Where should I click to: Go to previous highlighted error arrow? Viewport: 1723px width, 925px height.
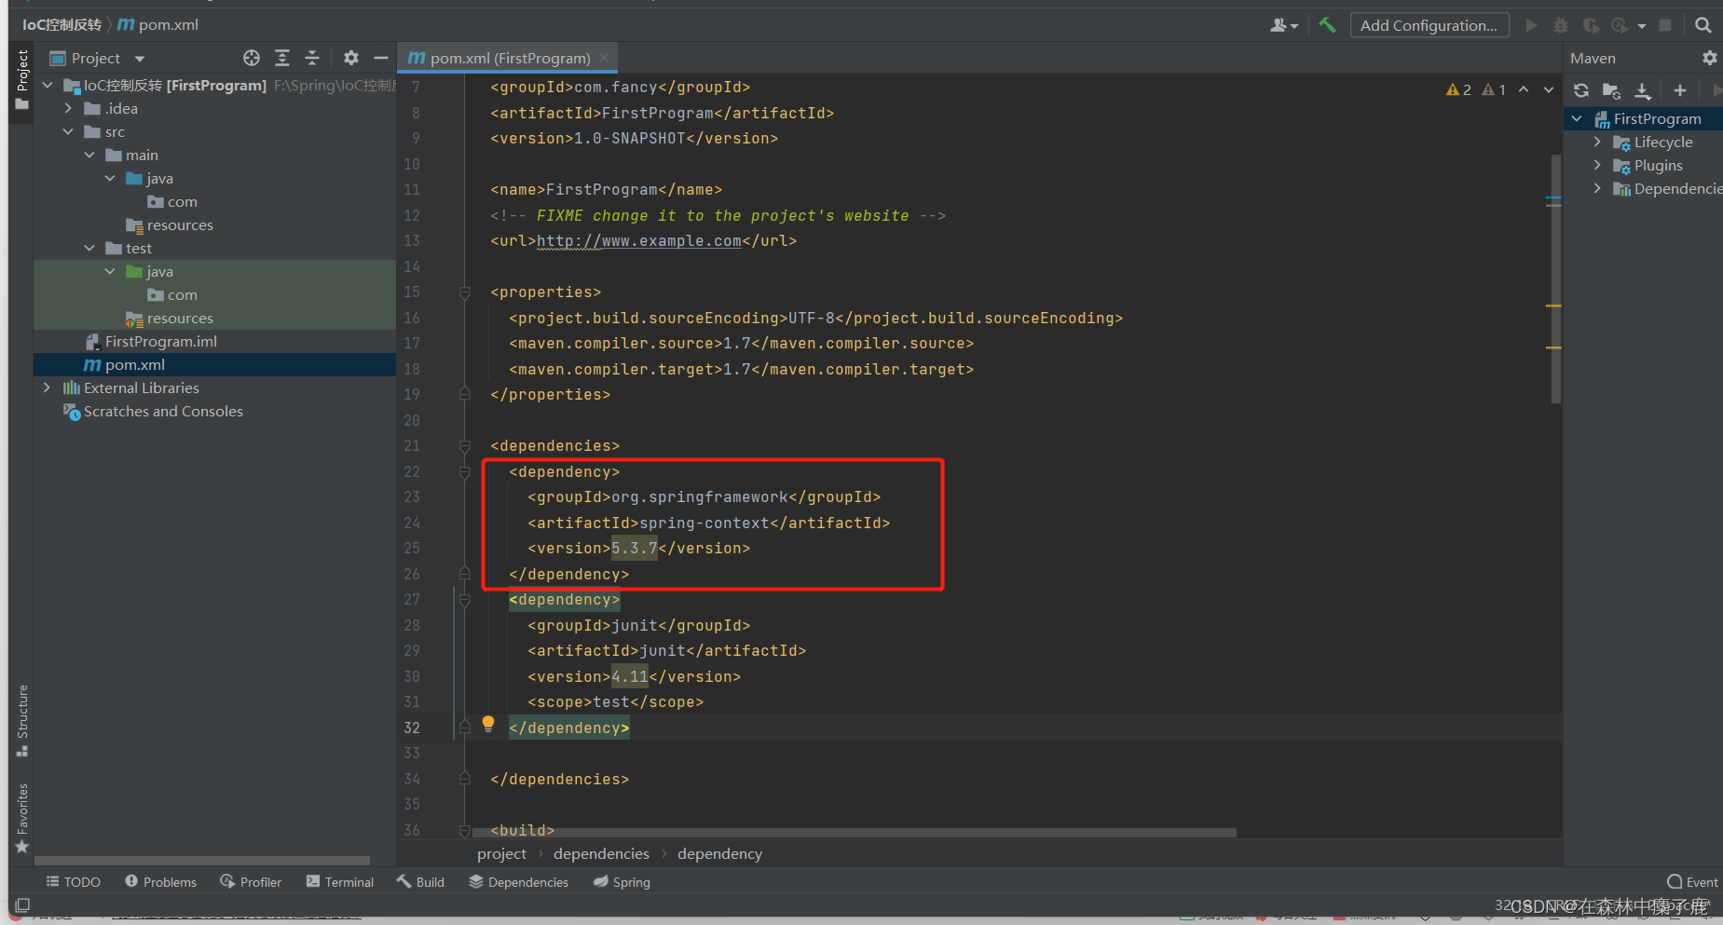[1524, 89]
